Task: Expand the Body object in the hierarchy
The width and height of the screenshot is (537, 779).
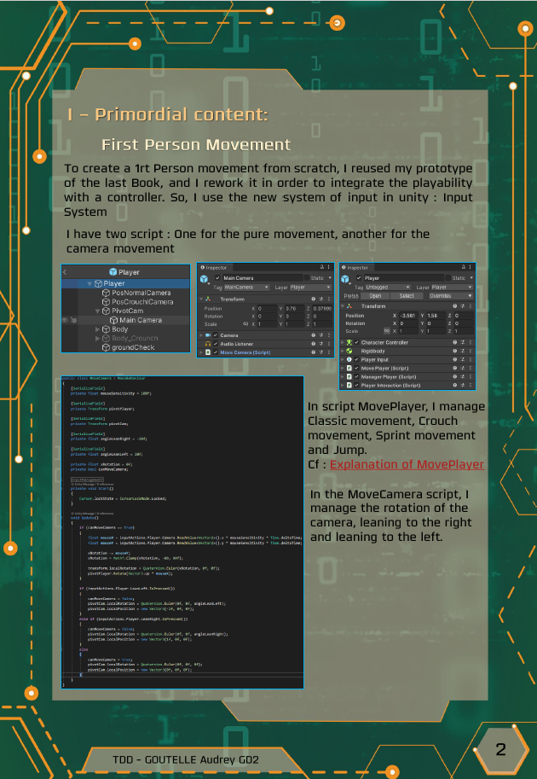Action: coord(98,329)
